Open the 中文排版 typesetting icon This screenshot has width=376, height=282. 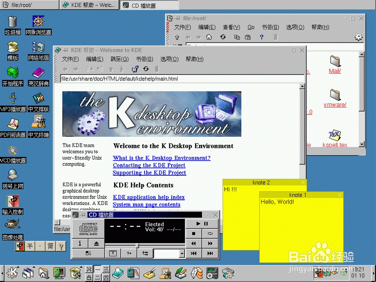point(39,102)
